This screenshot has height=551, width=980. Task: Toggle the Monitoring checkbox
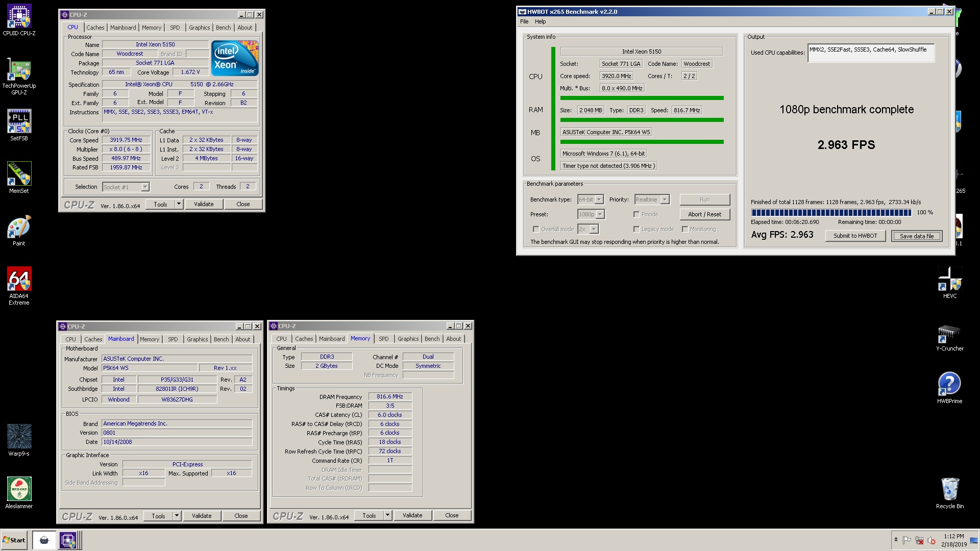685,229
